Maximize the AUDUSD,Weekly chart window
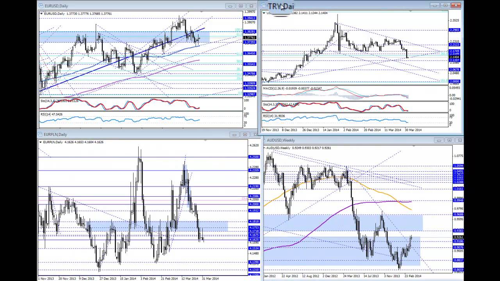Viewport: 500px width, 281px height. 449,140
